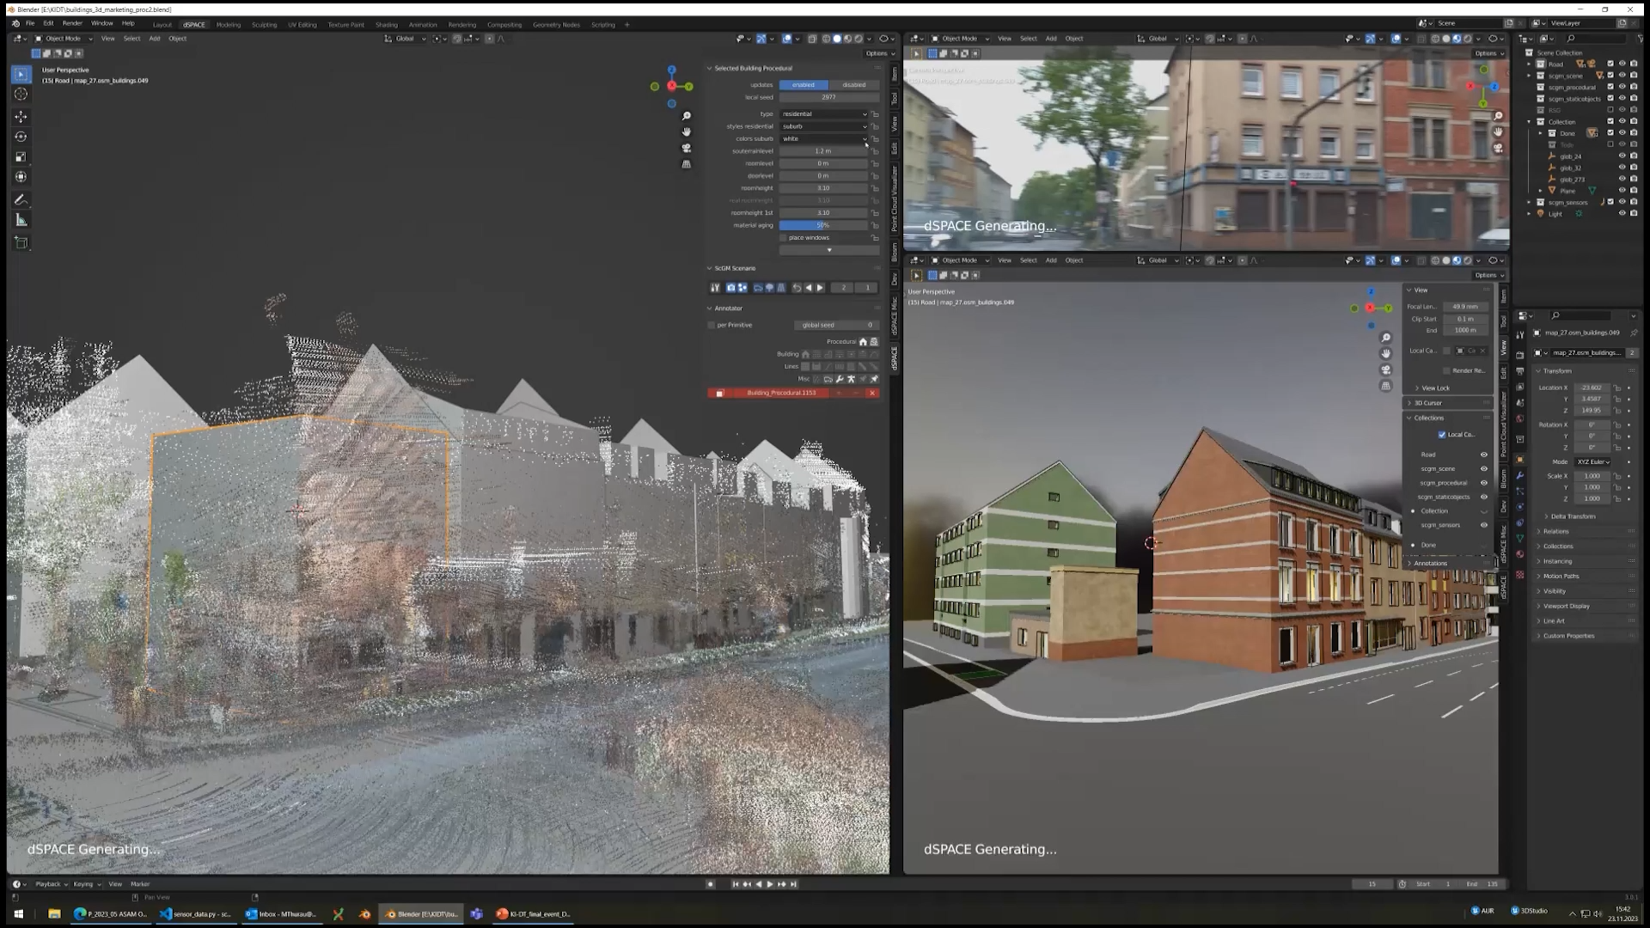The height and width of the screenshot is (928, 1650).
Task: Open the Modifiers wrench tab in Properties
Action: (1519, 475)
